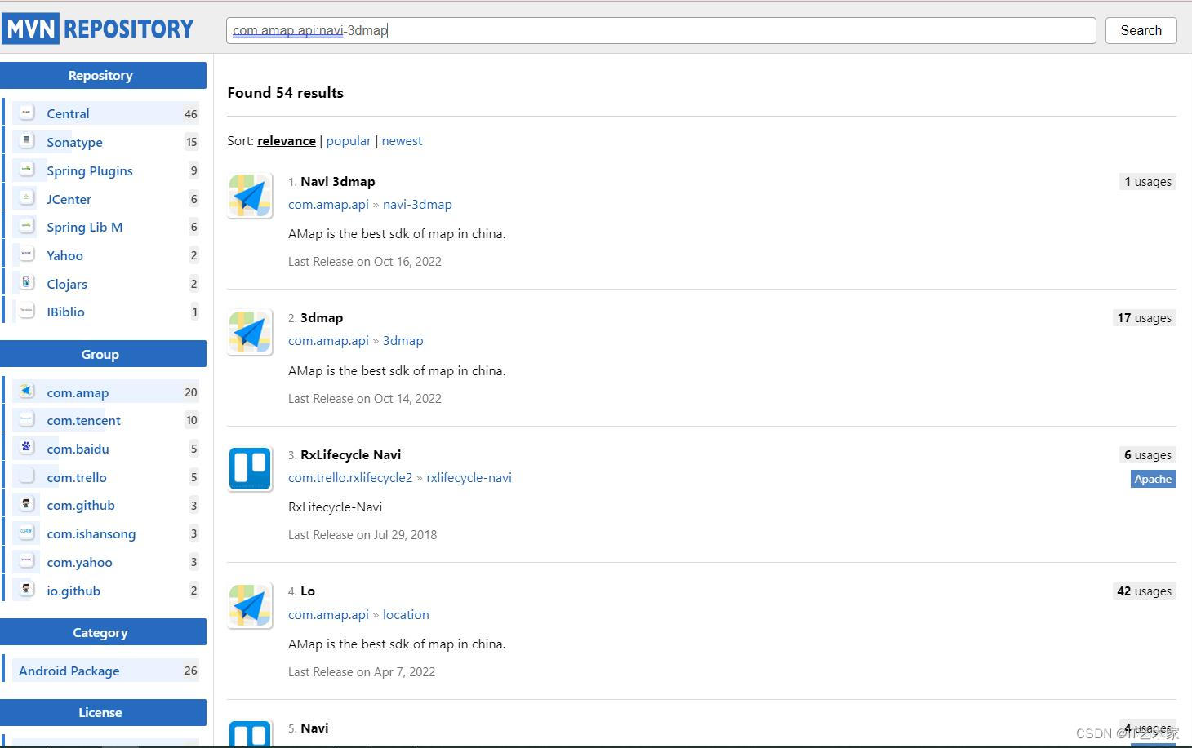
Task: Open com.amap.api group of Navi 3dmap
Action: tap(328, 204)
